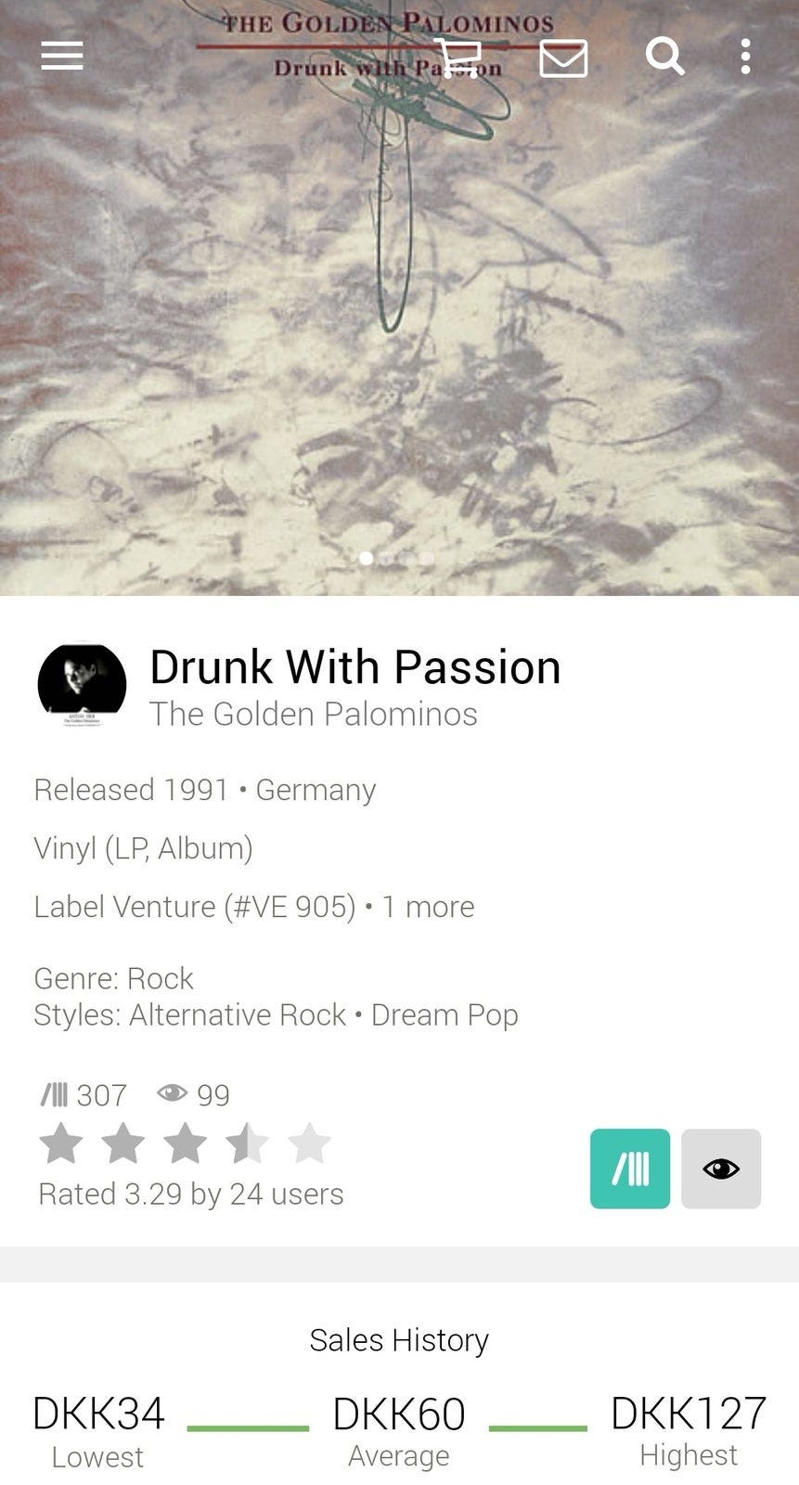Viewport: 799px width, 1485px height.
Task: Select the Dream Pop style
Action: [445, 1014]
